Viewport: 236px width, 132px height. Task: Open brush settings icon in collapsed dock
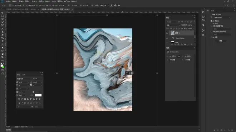coord(203,17)
